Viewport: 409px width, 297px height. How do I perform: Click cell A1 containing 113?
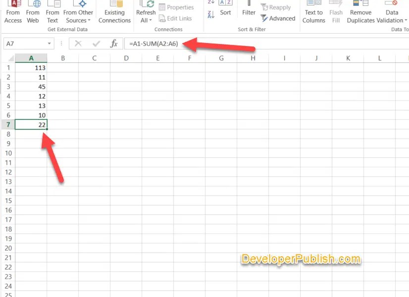(x=31, y=68)
